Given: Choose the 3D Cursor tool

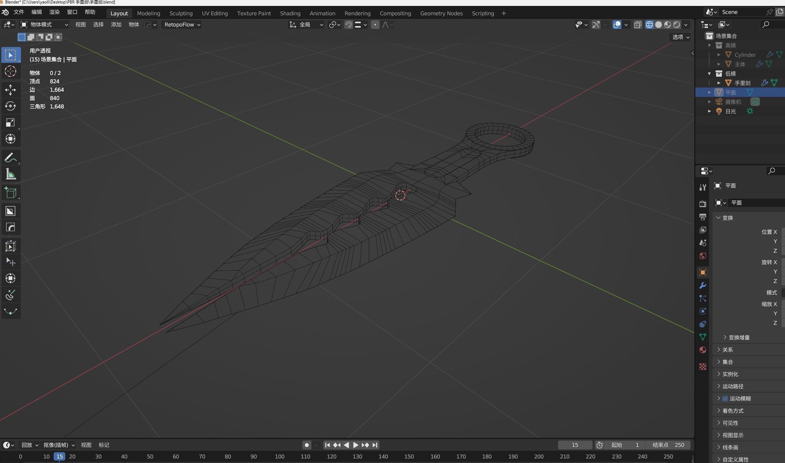Looking at the screenshot, I should click(10, 71).
